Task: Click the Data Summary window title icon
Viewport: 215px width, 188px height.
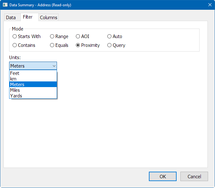Action: pyautogui.click(x=5, y=5)
